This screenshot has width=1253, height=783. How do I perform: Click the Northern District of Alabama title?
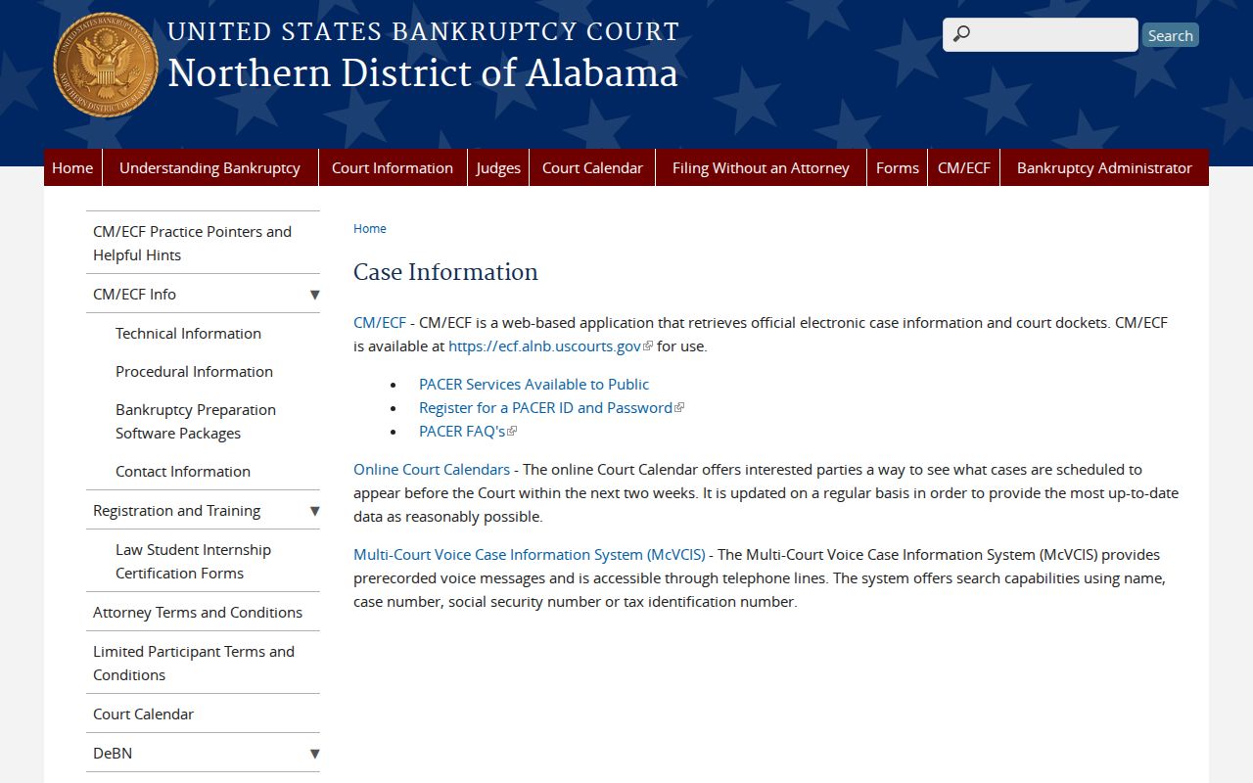pos(423,73)
